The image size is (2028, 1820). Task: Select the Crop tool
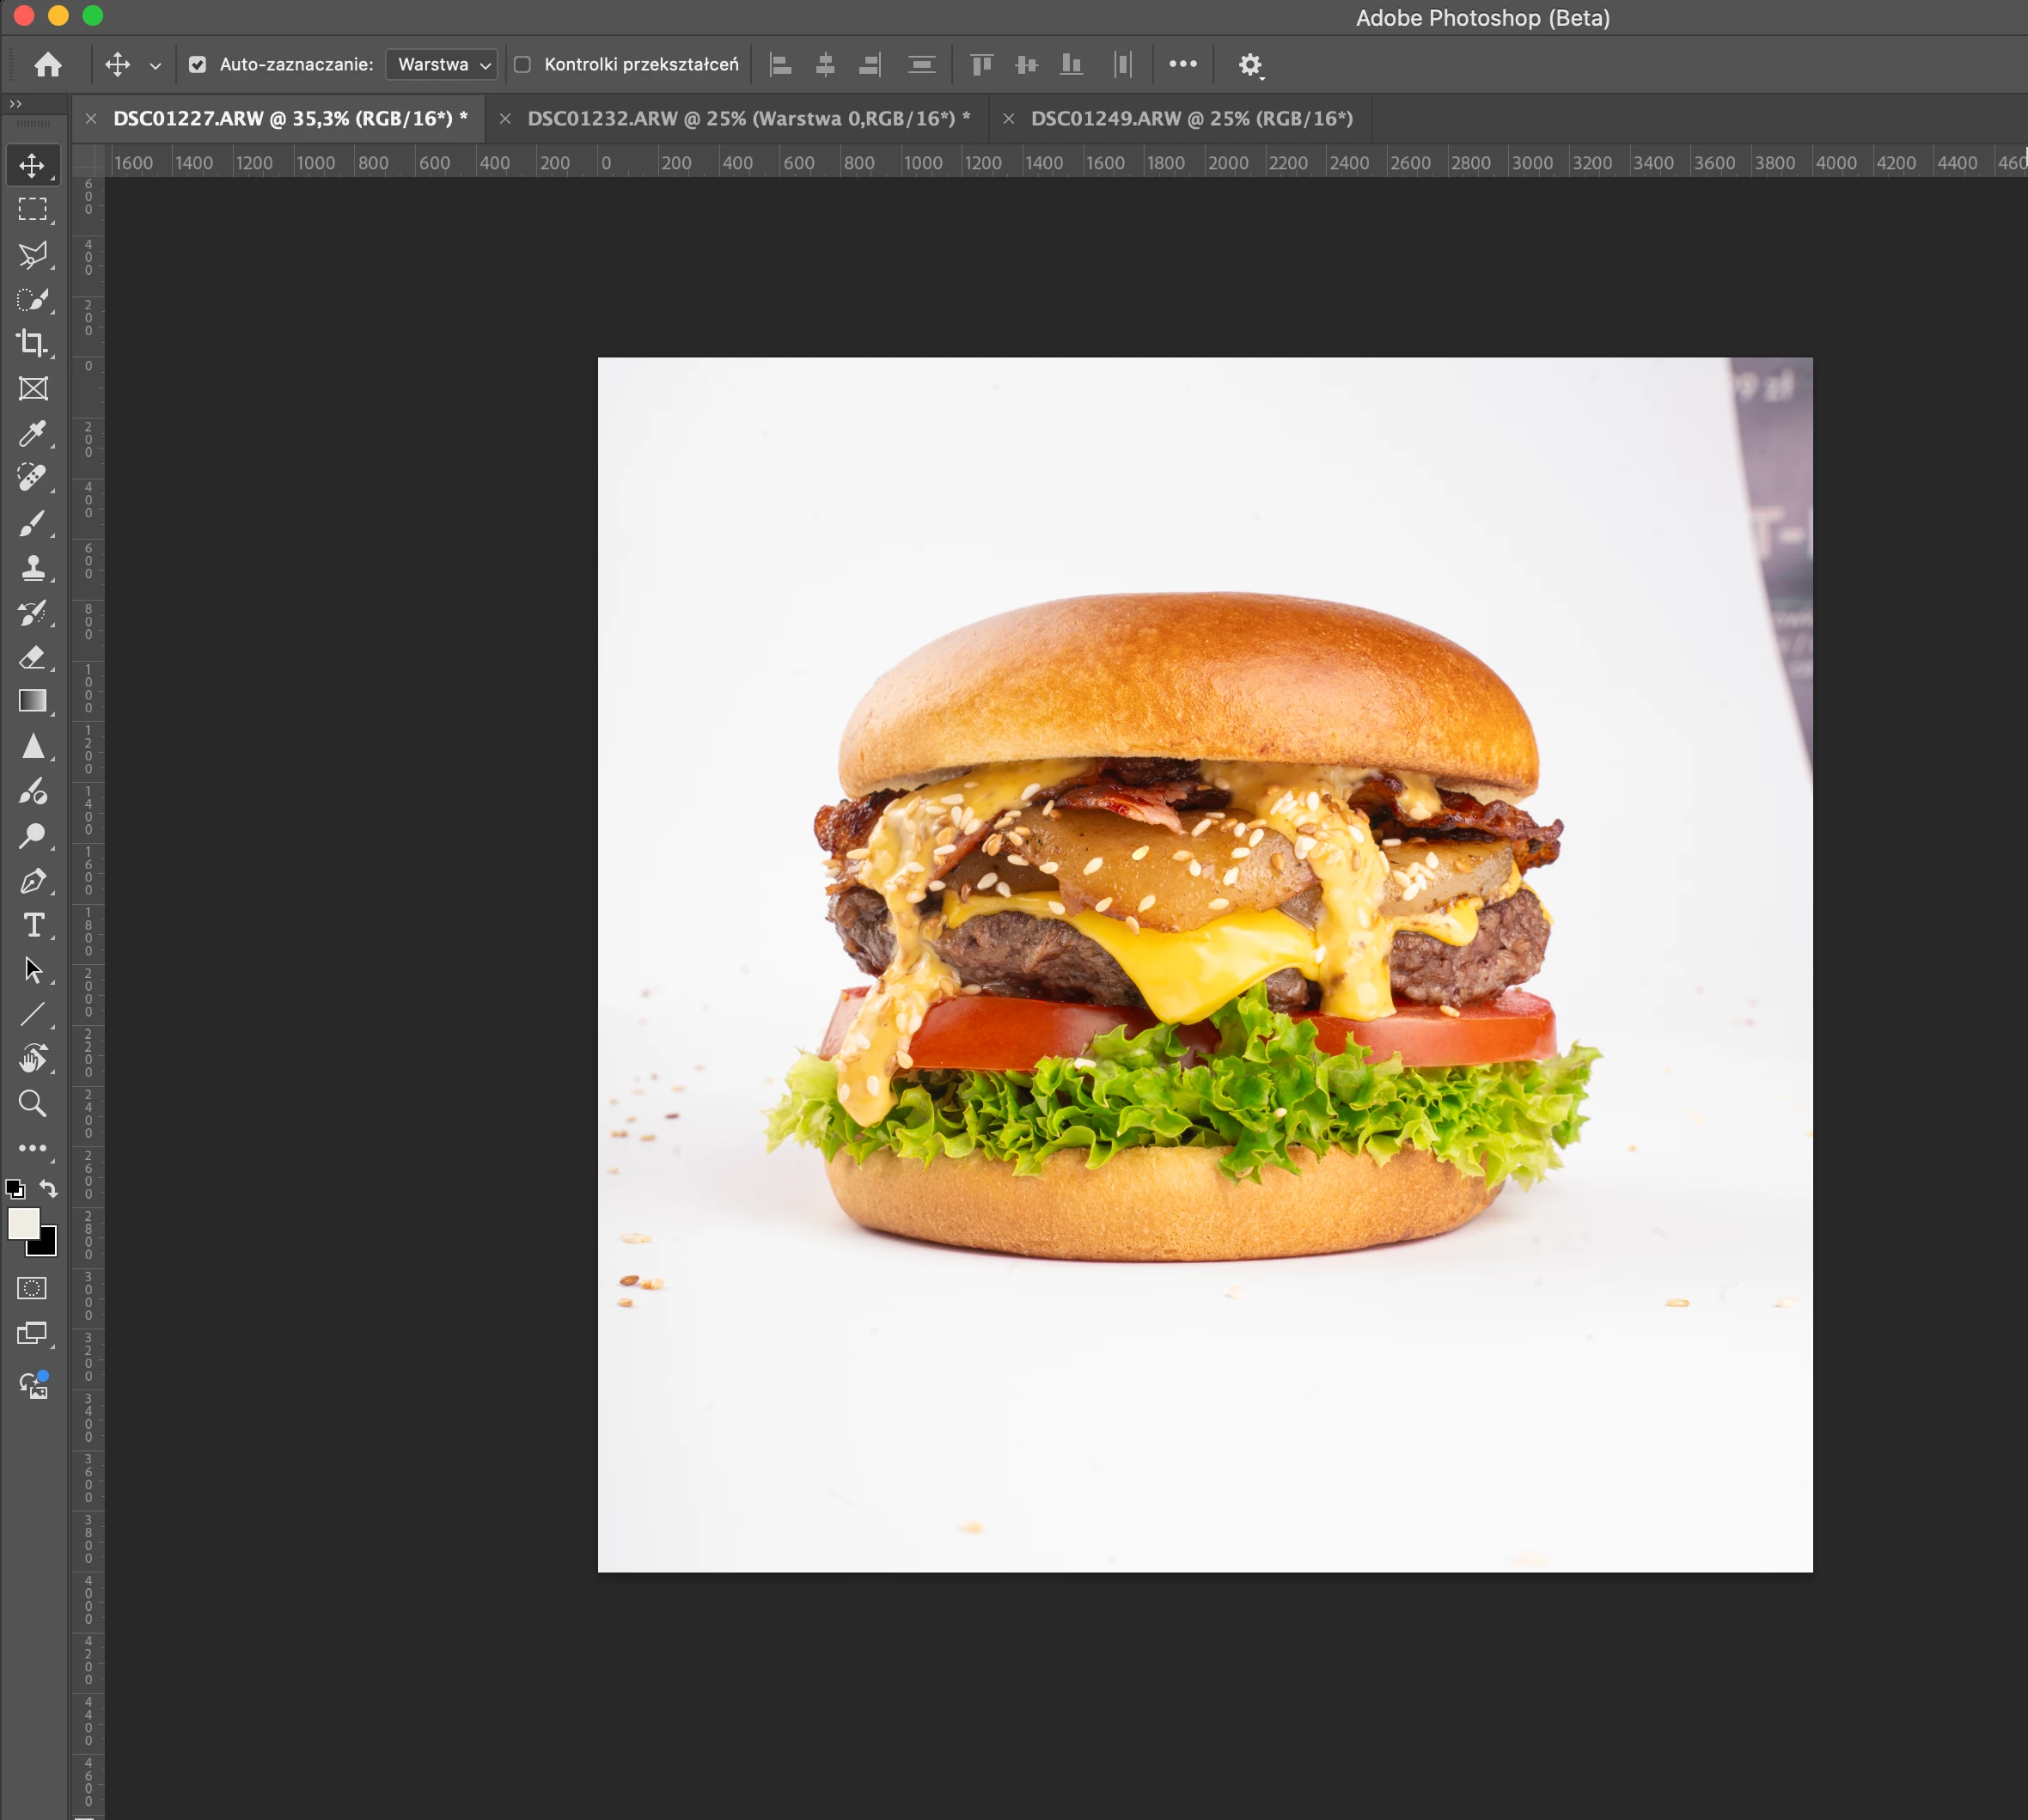click(32, 343)
